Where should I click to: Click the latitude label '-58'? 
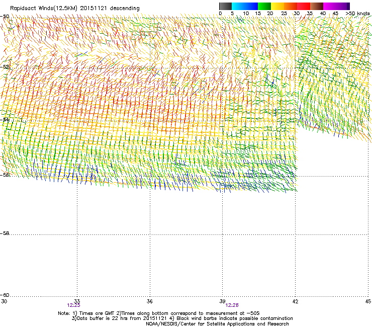[5, 233]
